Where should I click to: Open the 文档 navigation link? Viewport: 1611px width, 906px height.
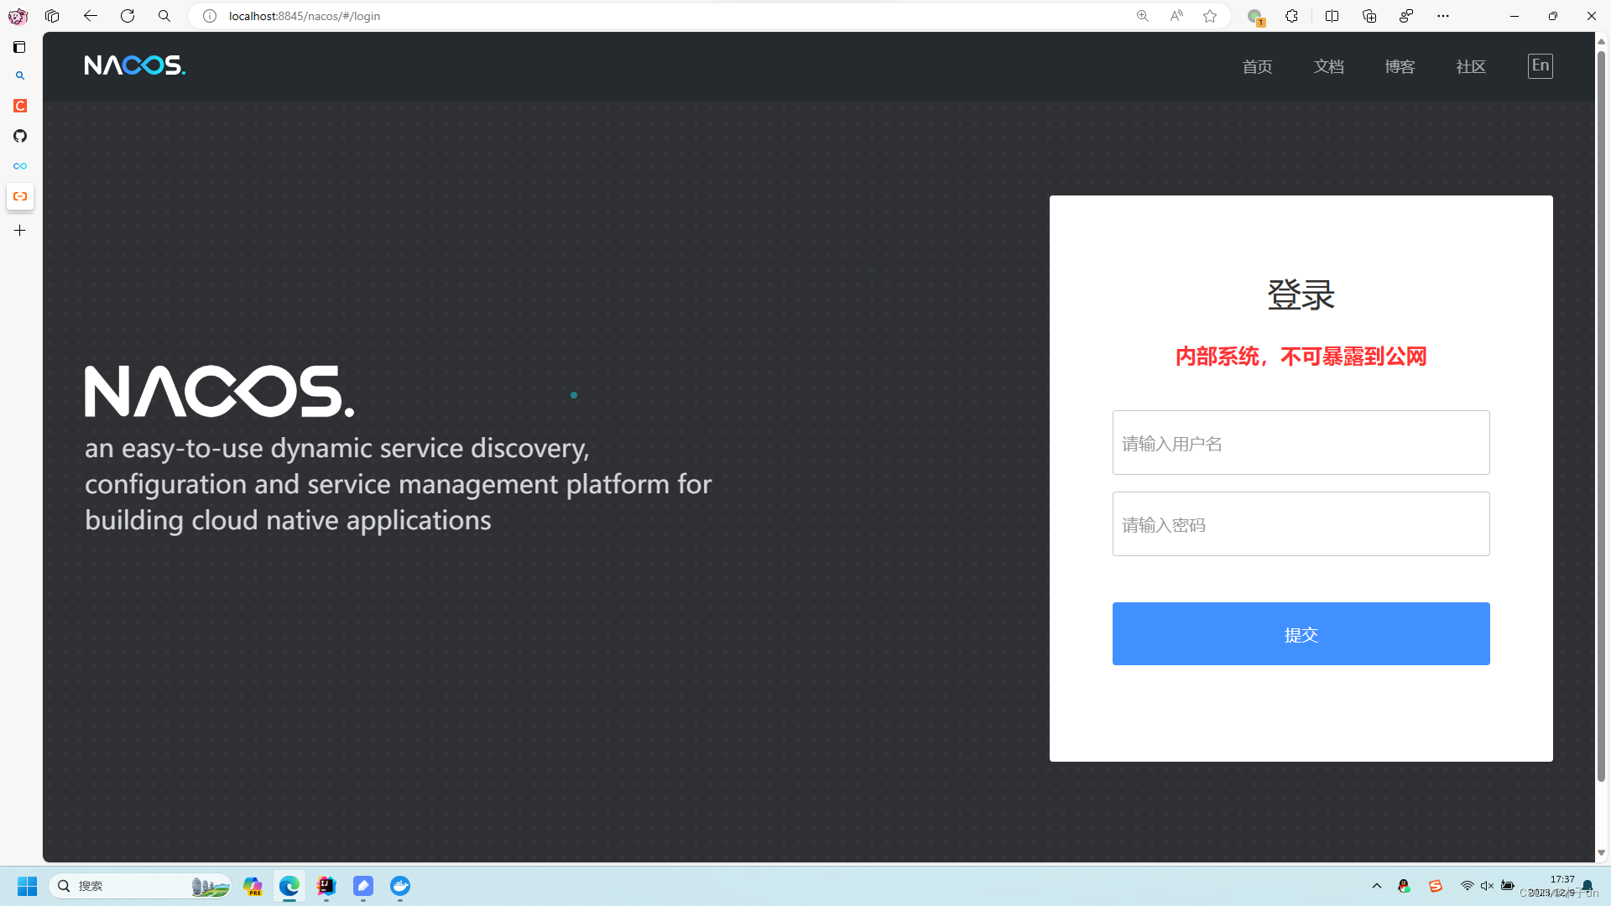click(x=1328, y=66)
